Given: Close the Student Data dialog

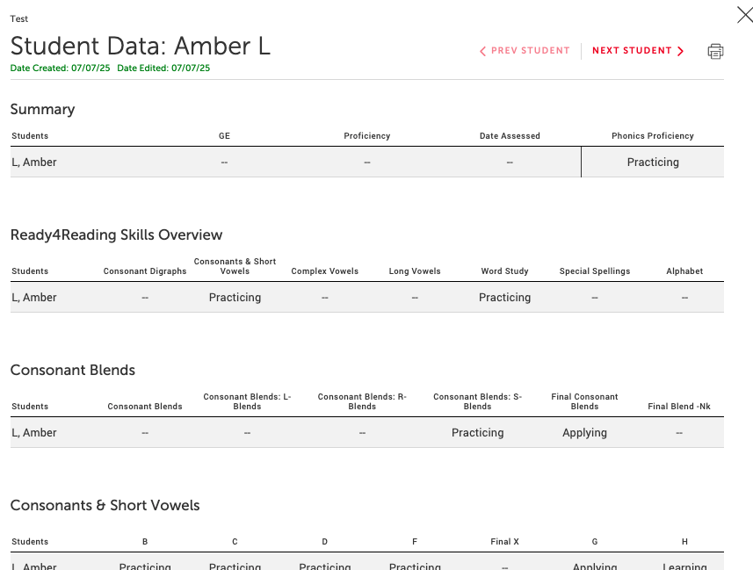Looking at the screenshot, I should click(745, 15).
